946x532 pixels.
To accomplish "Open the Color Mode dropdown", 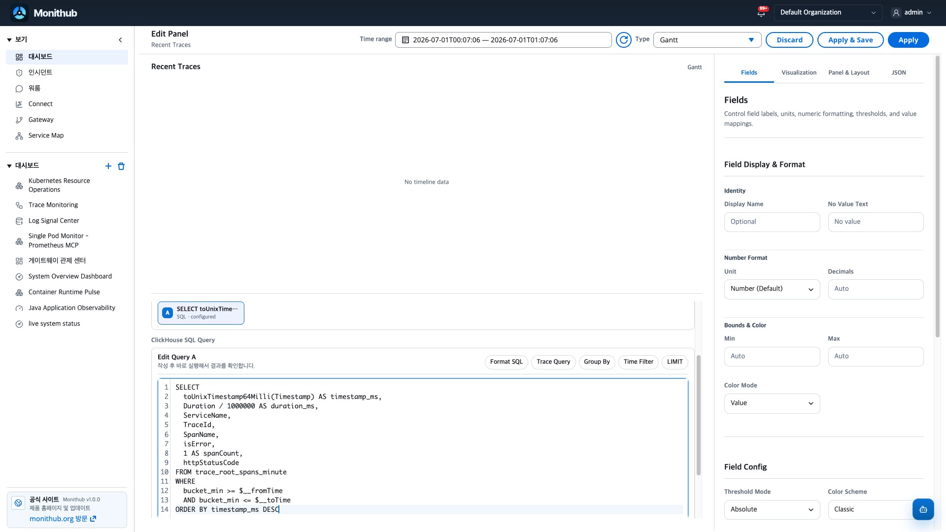I will point(772,403).
